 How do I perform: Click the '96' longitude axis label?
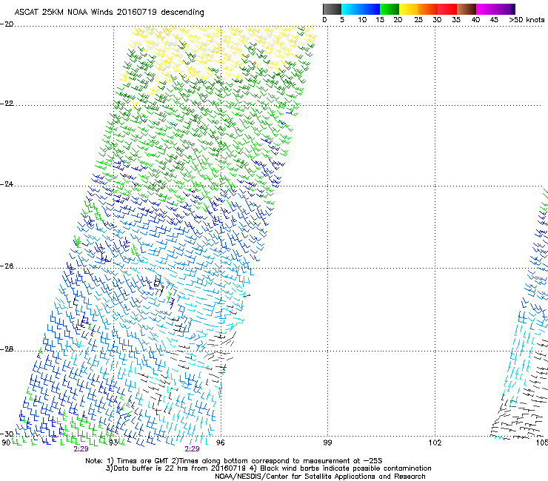click(220, 443)
